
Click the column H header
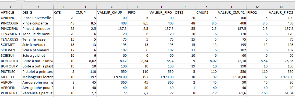(138, 7)
